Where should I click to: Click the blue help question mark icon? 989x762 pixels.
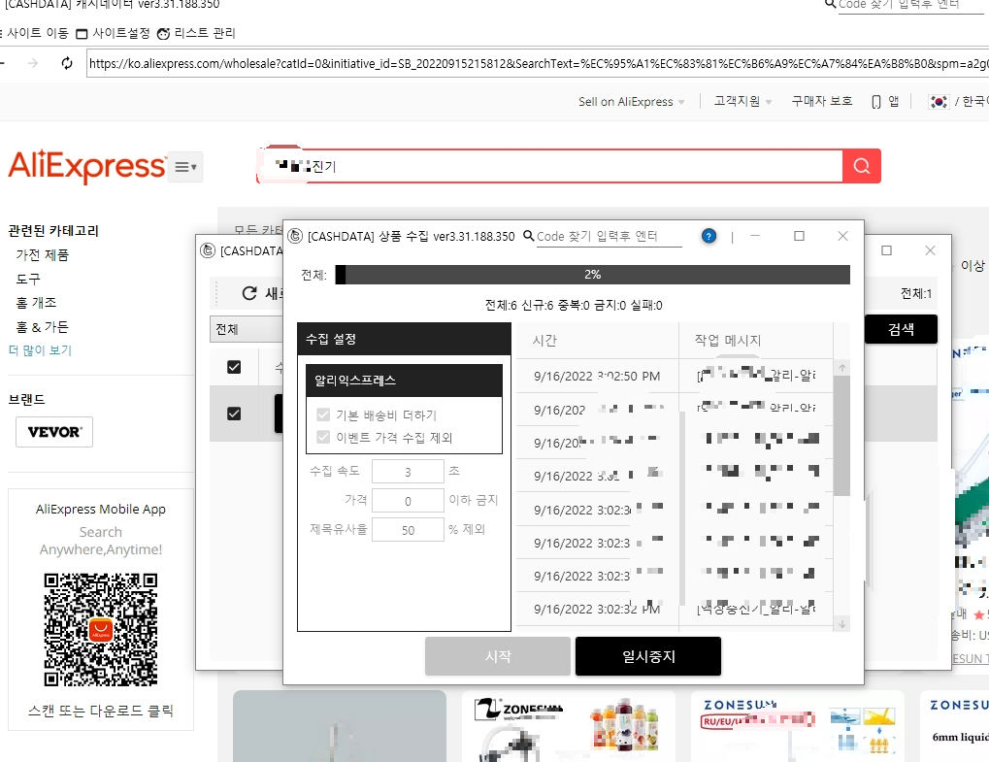click(x=709, y=236)
